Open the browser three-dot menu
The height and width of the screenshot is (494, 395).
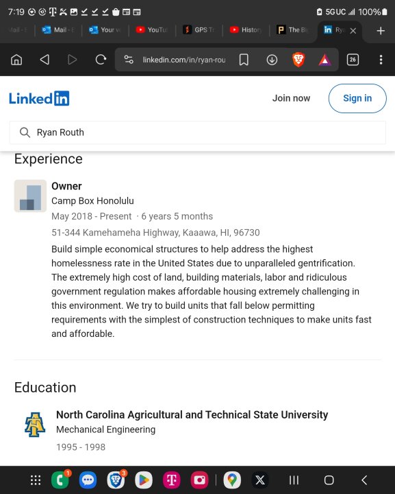click(381, 60)
